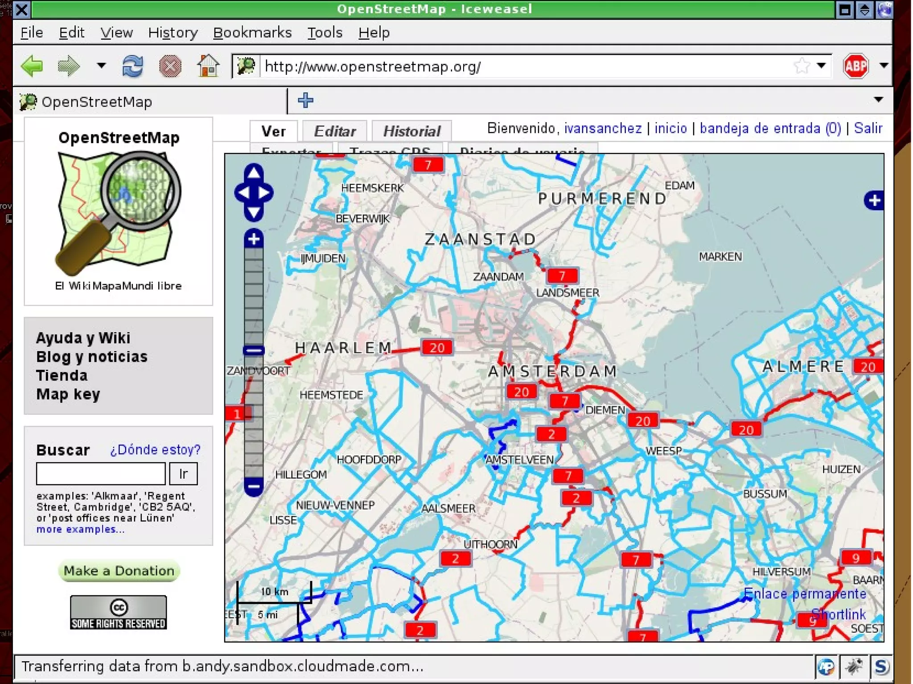Pan the map up with arrow

[254, 172]
